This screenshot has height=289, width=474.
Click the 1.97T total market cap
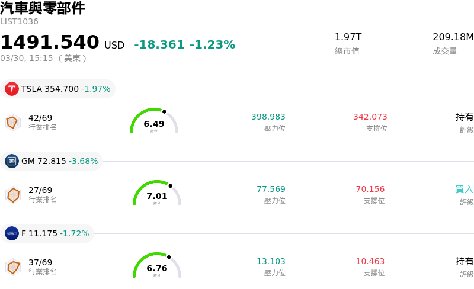[x=348, y=37]
